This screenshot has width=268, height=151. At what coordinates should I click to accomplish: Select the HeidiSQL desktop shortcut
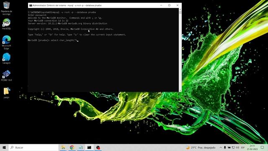[x=6, y=24]
